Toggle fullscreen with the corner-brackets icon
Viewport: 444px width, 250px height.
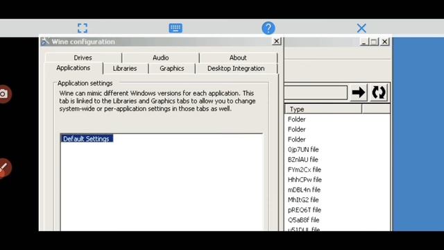pyautogui.click(x=83, y=28)
